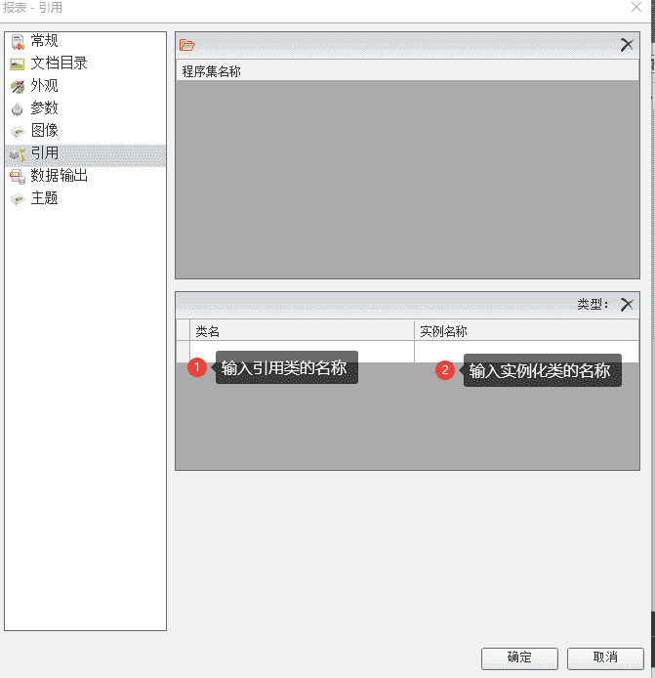Show the 图像 settings
The image size is (655, 678).
point(85,131)
